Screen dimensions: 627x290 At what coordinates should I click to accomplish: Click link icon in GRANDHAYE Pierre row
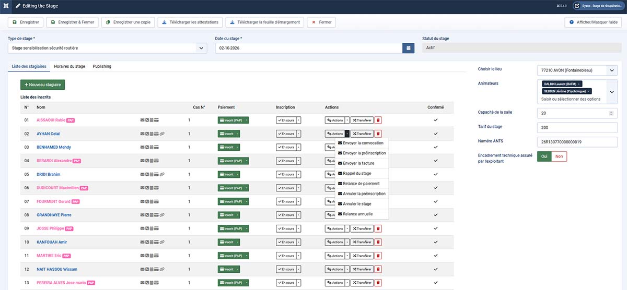(x=162, y=215)
